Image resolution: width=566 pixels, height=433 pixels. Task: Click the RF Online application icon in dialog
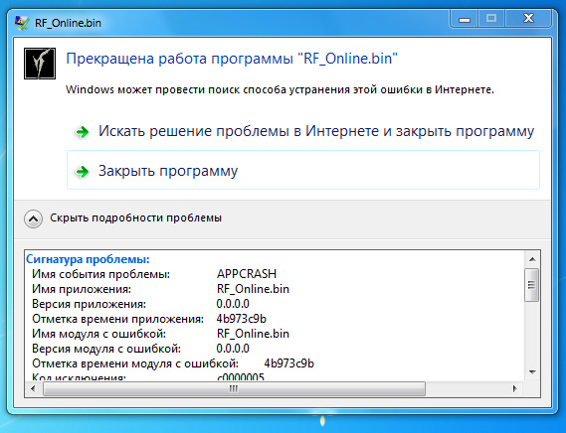pyautogui.click(x=40, y=64)
